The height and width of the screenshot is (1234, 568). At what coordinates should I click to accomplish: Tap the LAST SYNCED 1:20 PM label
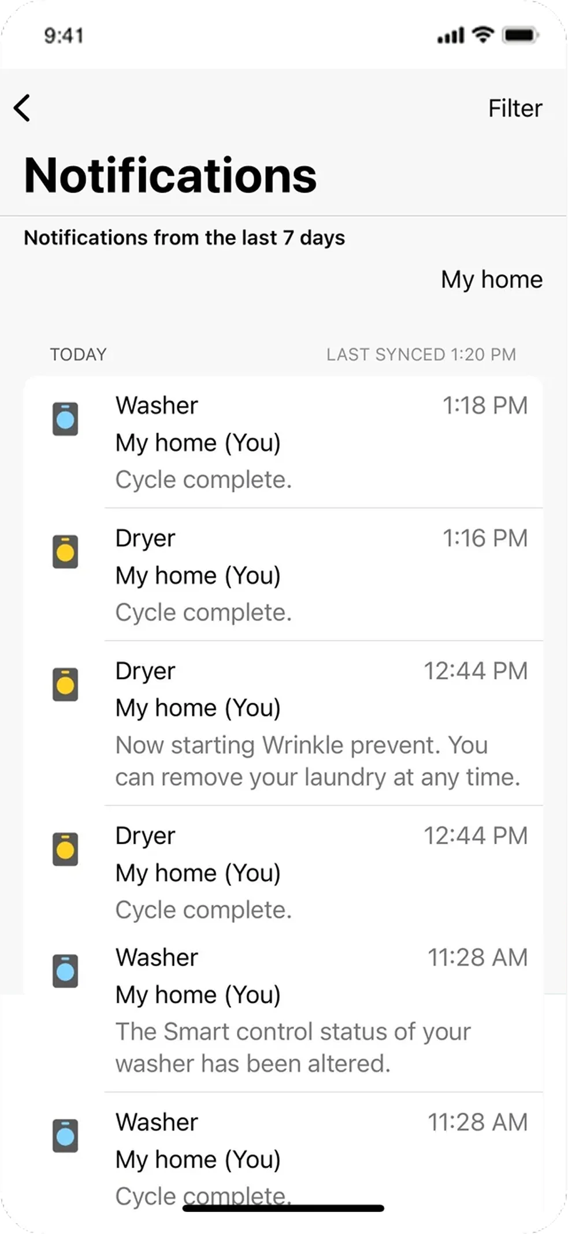[x=421, y=354]
